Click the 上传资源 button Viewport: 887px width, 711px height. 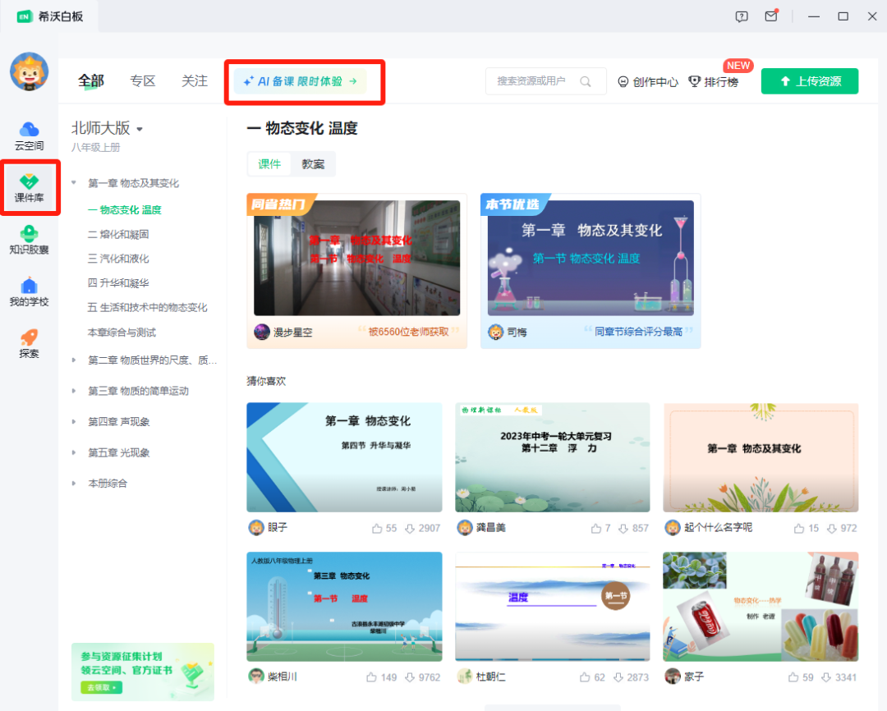coord(809,81)
